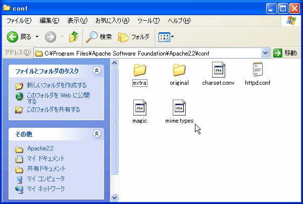This screenshot has width=303, height=204.
Task: Click the Forward arrow button
Action: coord(50,37)
